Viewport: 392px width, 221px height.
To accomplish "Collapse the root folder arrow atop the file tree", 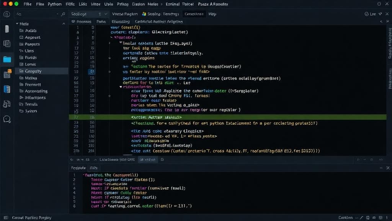I will [x=17, y=24].
